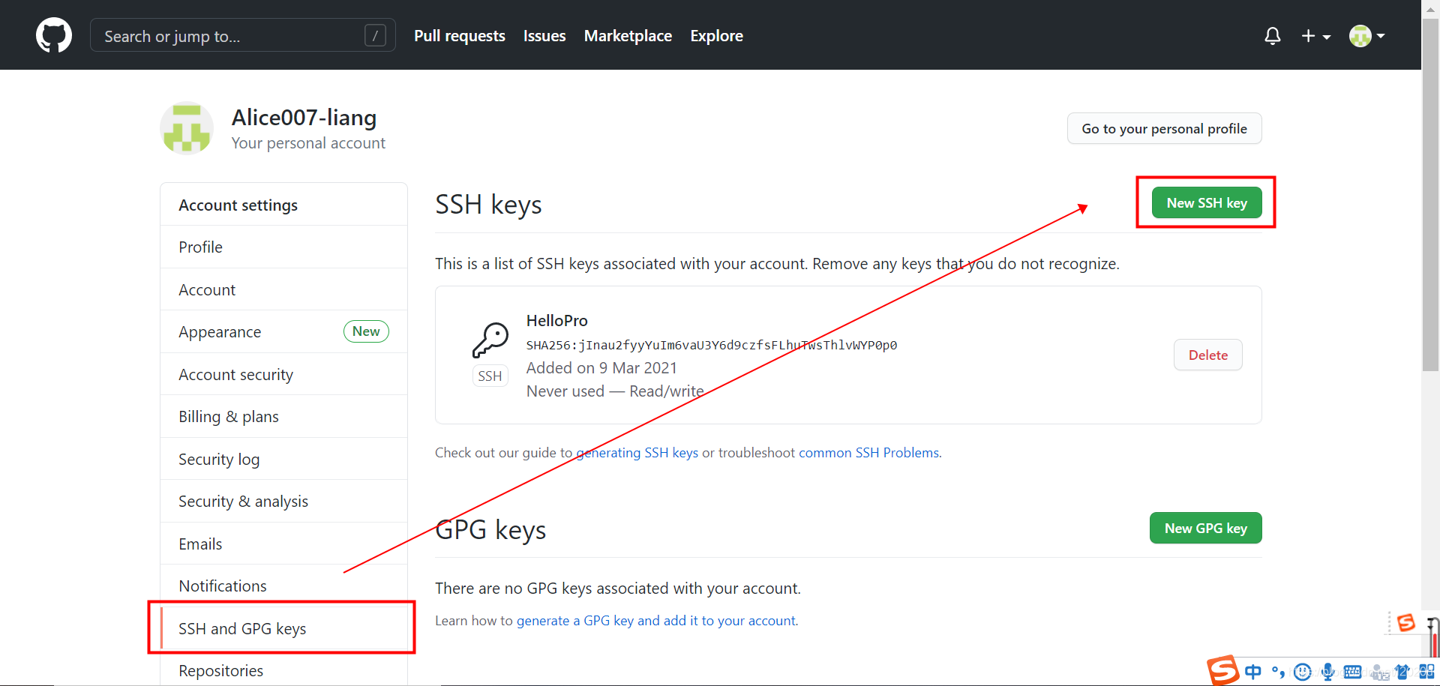1440x686 pixels.
Task: Open Sogou toolbox grid icon
Action: click(x=1426, y=672)
